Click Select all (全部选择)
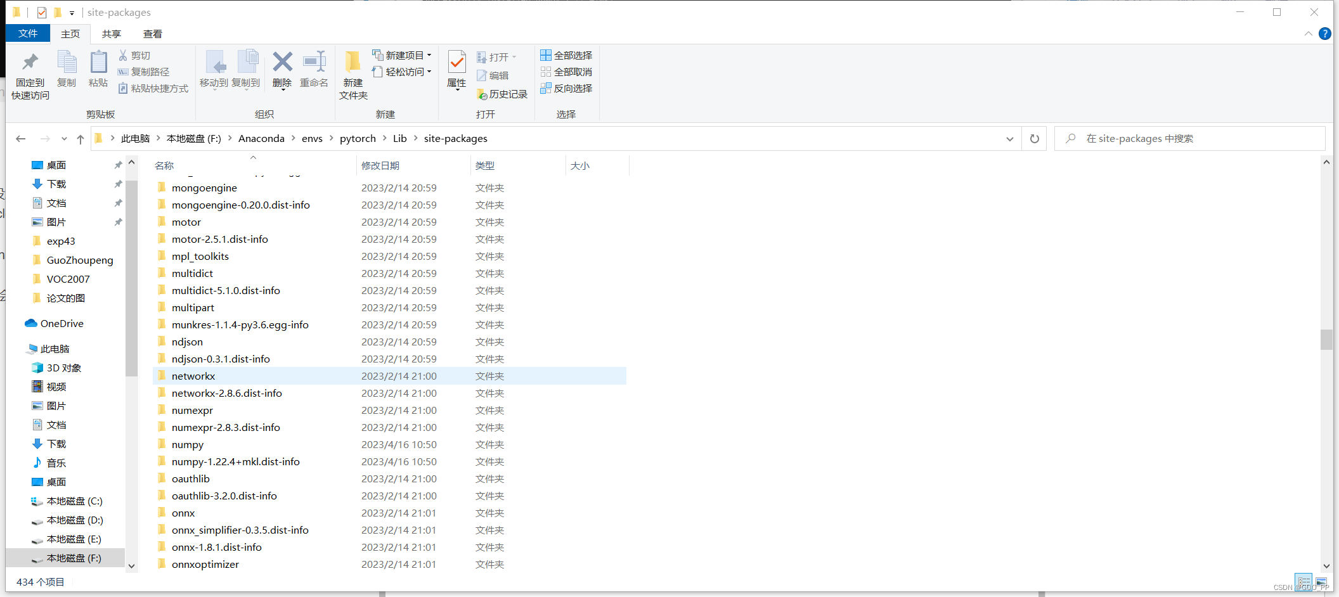The image size is (1339, 597). 566,55
